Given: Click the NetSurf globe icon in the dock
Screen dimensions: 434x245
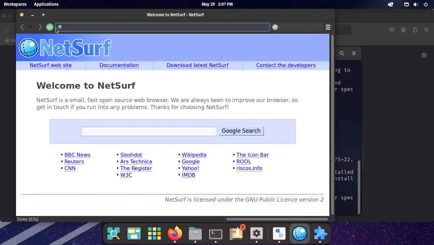Looking at the screenshot, I should pos(300,234).
